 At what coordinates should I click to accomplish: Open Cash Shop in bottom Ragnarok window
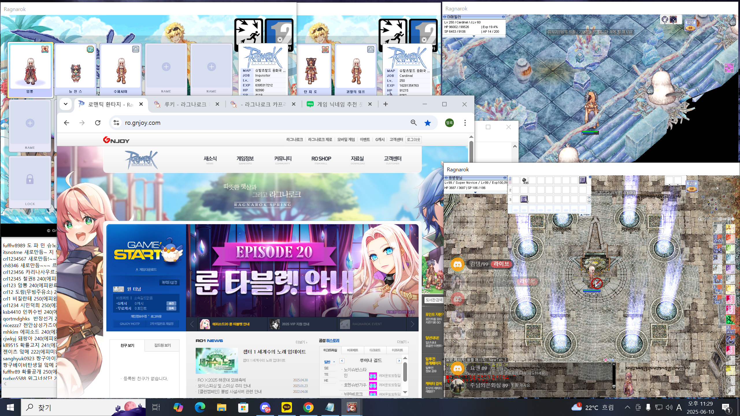coord(692,186)
